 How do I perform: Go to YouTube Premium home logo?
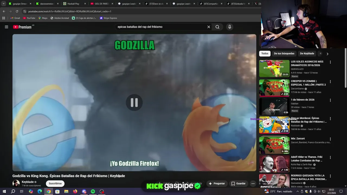coord(22,27)
